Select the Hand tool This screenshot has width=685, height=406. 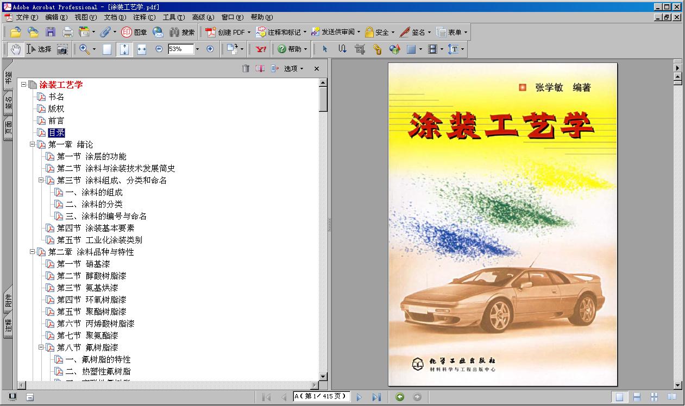(15, 49)
